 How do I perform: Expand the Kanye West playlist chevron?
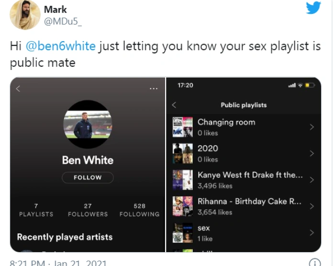pos(312,180)
